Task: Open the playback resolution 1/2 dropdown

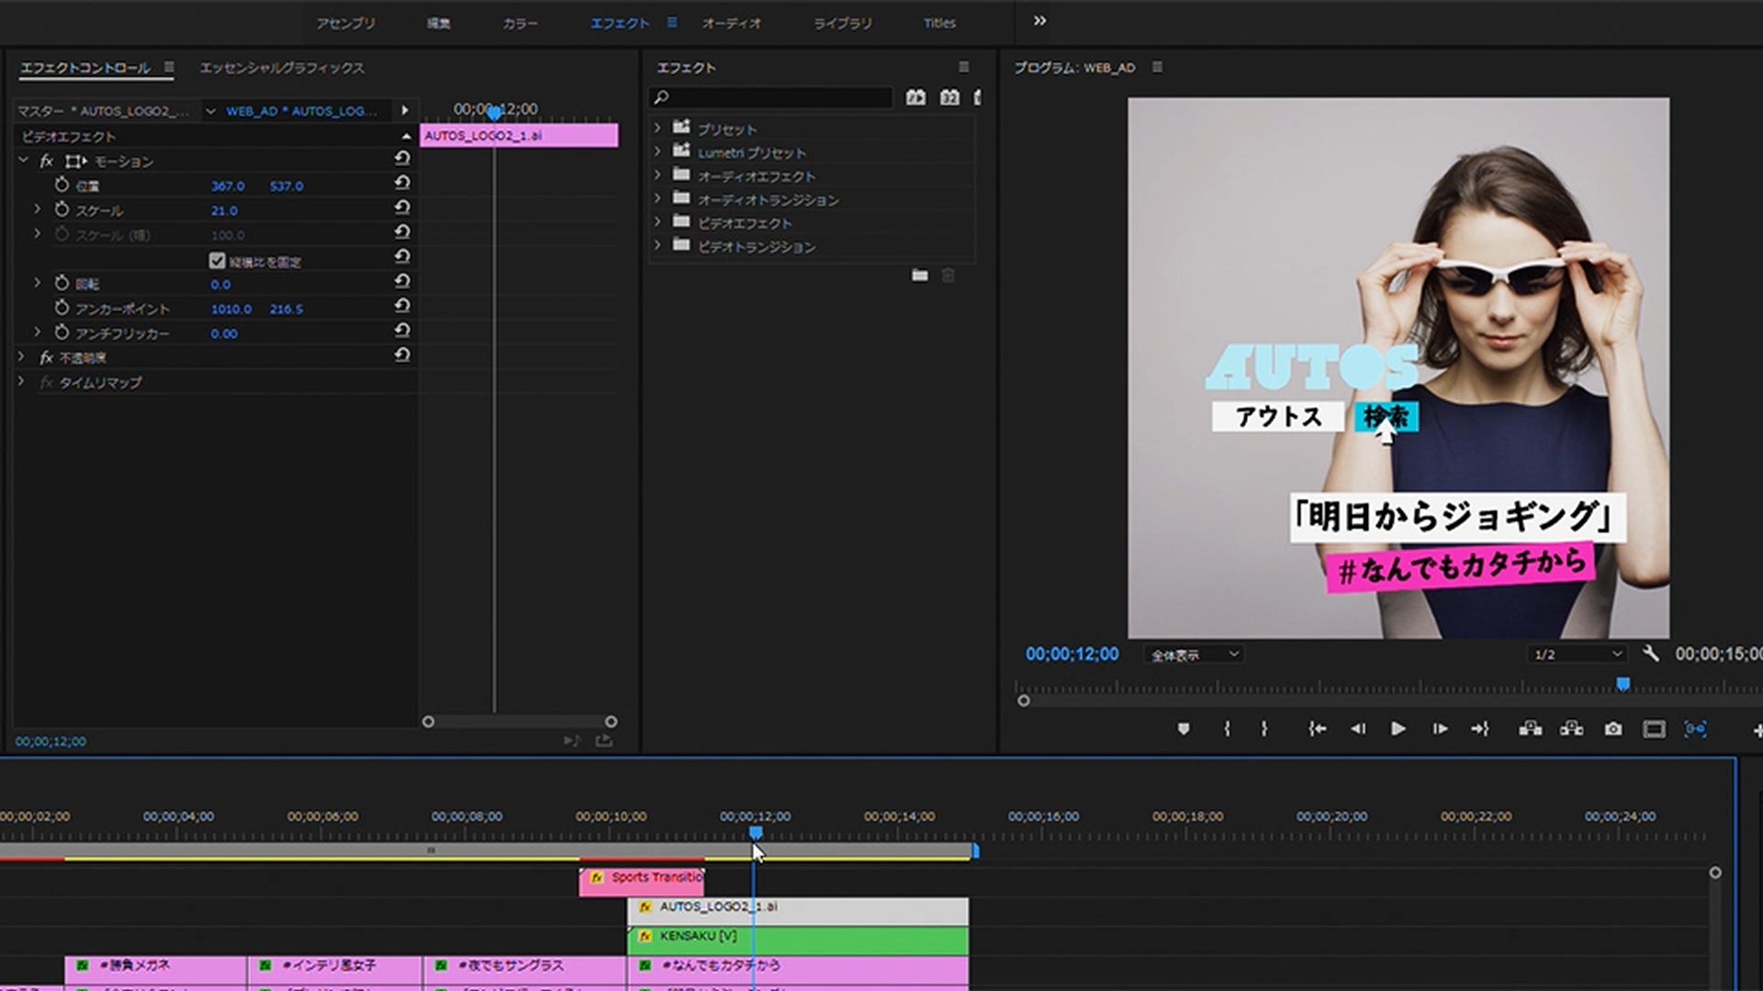Action: [1578, 654]
